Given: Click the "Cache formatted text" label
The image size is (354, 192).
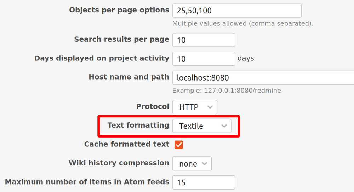Looking at the screenshot, I should click(x=126, y=144).
